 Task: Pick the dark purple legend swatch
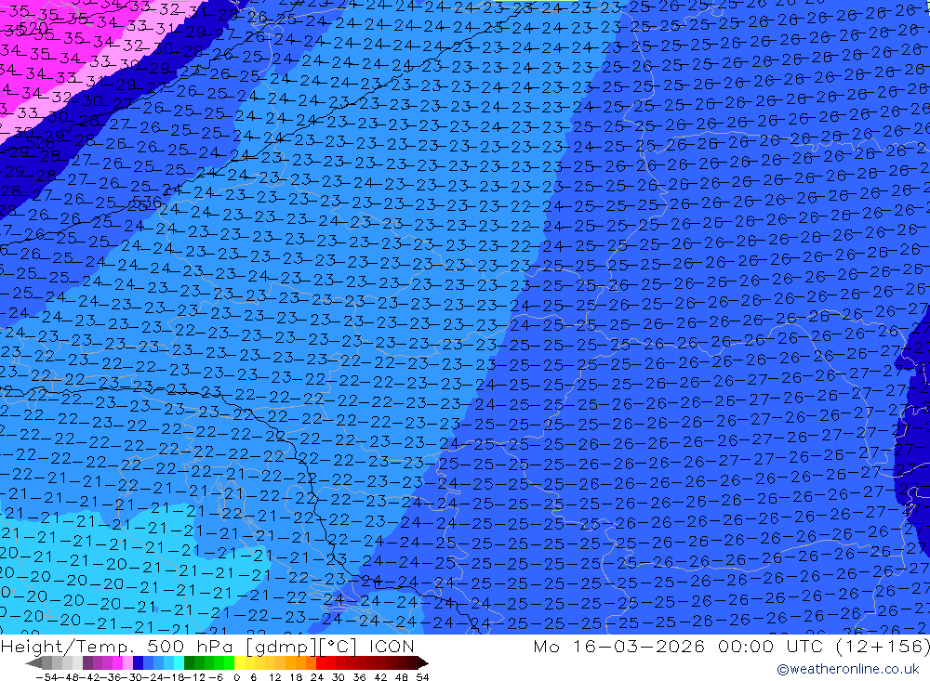pyautogui.click(x=87, y=663)
